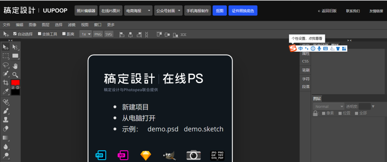Align left edges icon in options bar
The height and width of the screenshot is (162, 387).
click(x=122, y=34)
